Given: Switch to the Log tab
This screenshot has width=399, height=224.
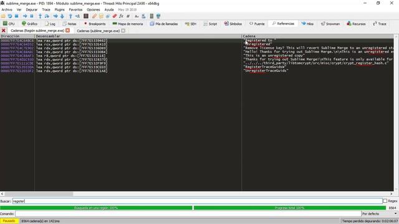Looking at the screenshot, I should (x=50, y=24).
